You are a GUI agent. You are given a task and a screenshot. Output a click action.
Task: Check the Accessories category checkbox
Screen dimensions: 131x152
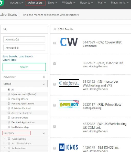(9, 138)
